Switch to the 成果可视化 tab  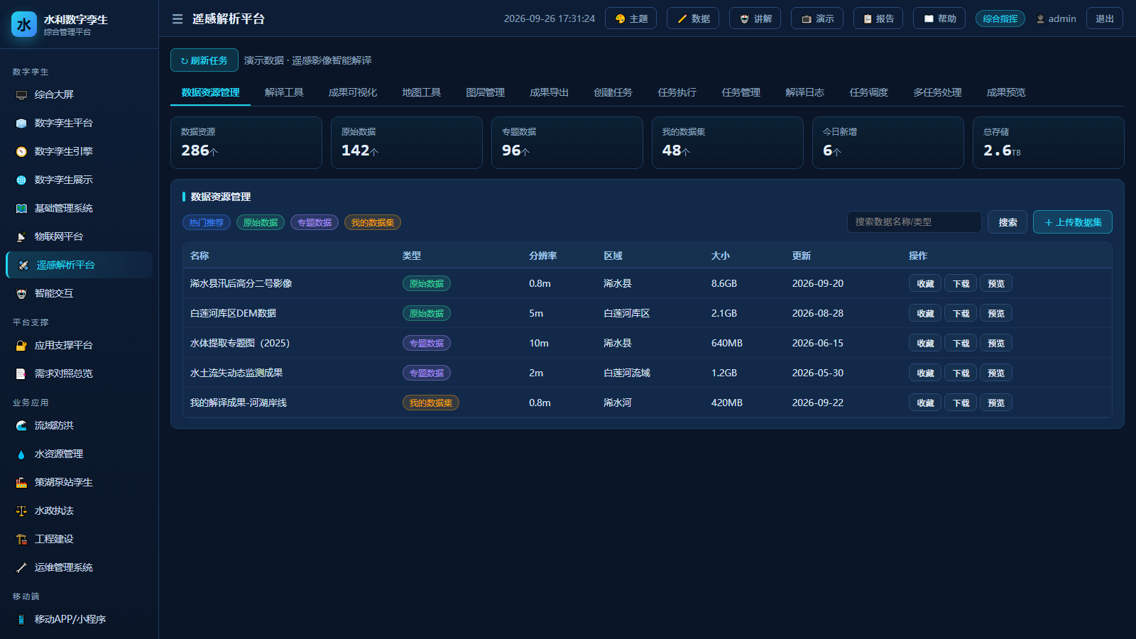pyautogui.click(x=353, y=92)
